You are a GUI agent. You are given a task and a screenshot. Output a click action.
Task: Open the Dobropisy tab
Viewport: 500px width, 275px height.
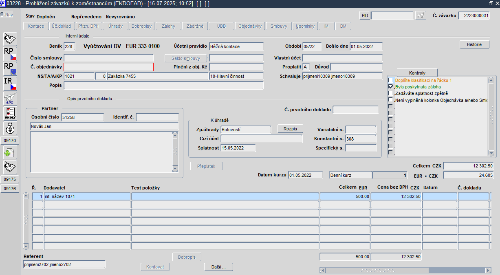click(141, 26)
